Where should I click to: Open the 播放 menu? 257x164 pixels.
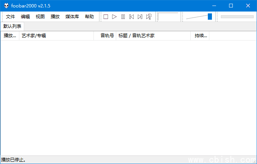[x=55, y=17]
